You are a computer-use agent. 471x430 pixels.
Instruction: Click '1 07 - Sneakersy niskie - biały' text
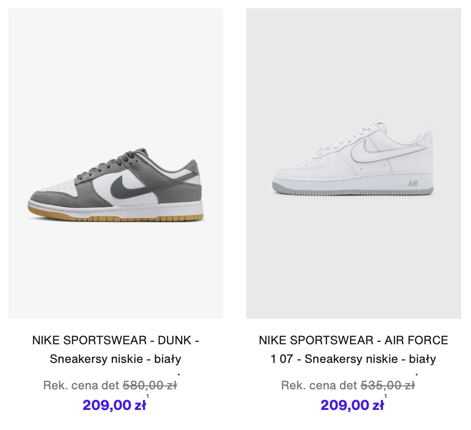click(x=353, y=359)
